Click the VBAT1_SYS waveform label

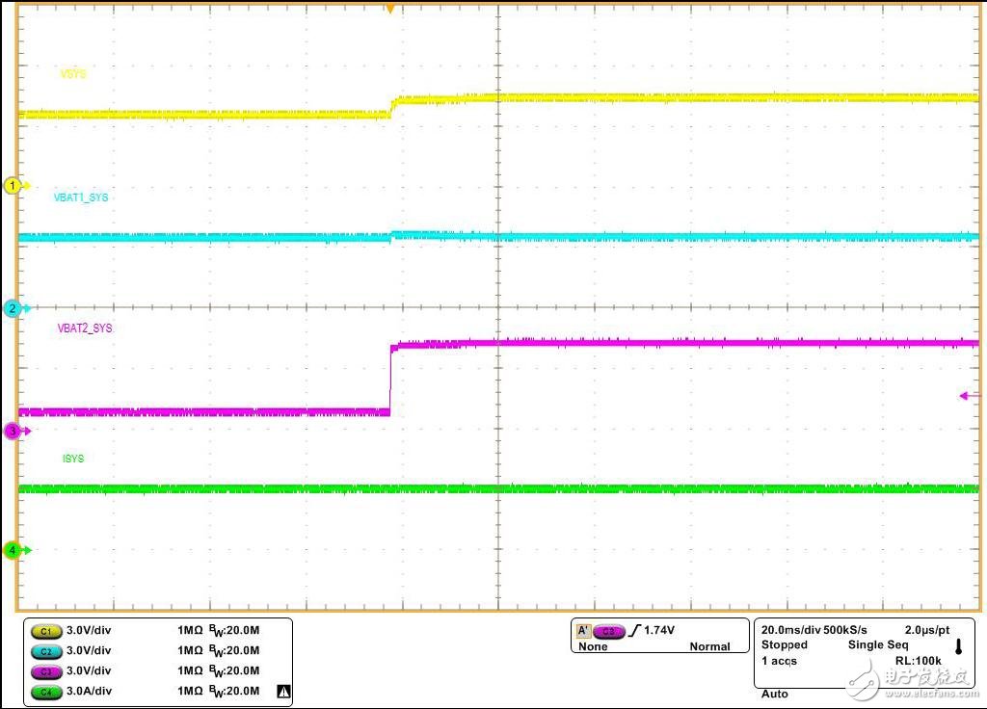click(81, 197)
